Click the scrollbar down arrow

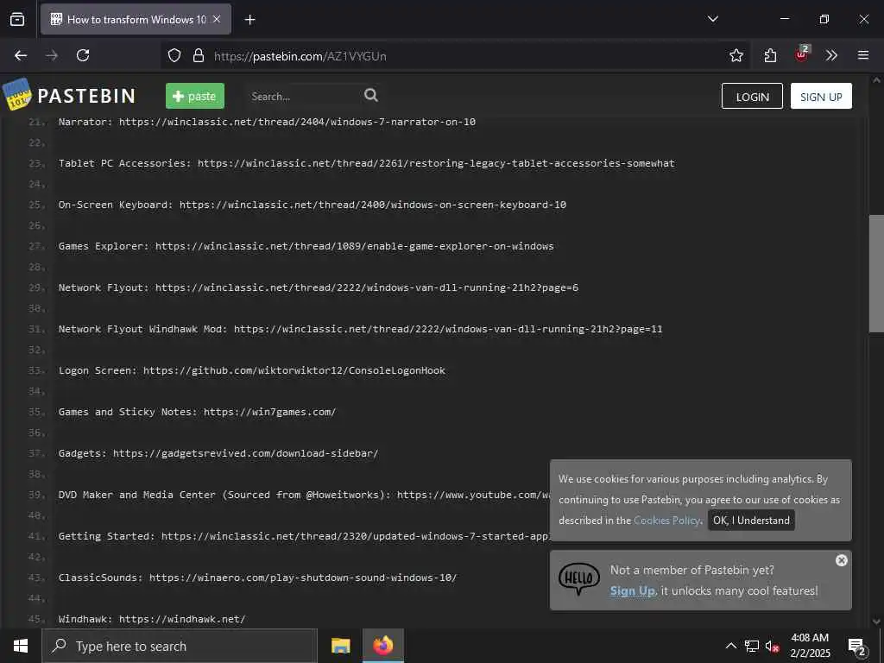[876, 622]
